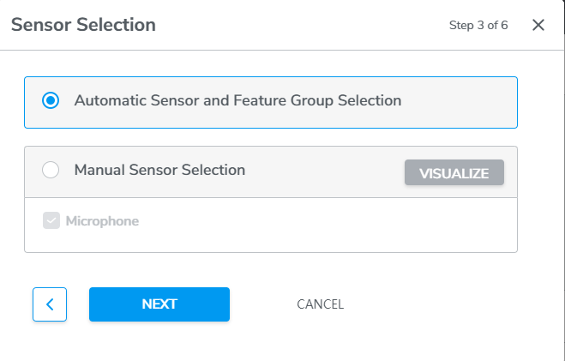
Task: Click empty header space between Manual label and VISUALIZE
Action: [x=324, y=171]
